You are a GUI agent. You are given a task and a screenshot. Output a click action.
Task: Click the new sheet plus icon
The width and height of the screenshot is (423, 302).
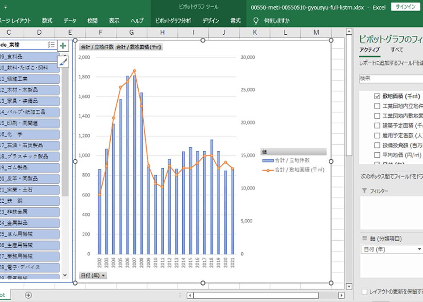click(x=28, y=295)
